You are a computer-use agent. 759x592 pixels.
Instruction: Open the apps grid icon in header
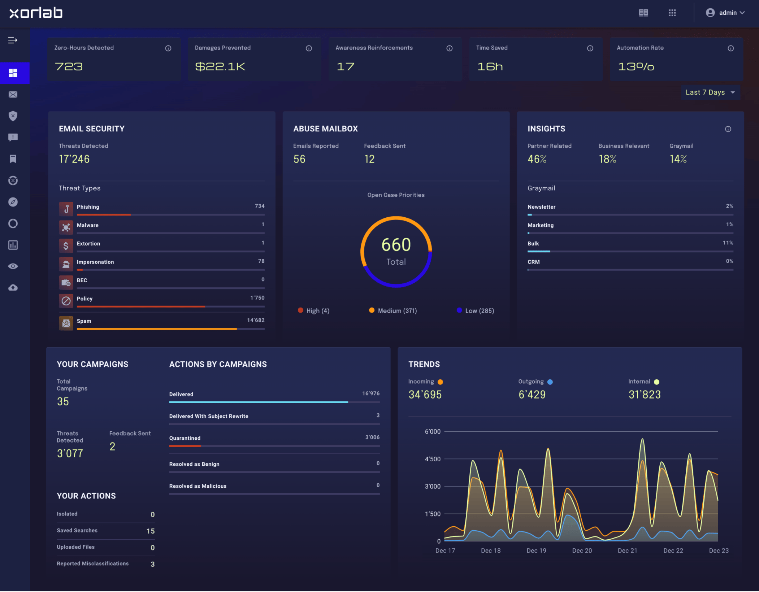pyautogui.click(x=672, y=13)
